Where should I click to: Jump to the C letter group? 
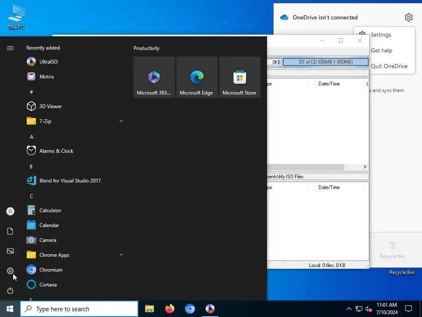pyautogui.click(x=31, y=196)
